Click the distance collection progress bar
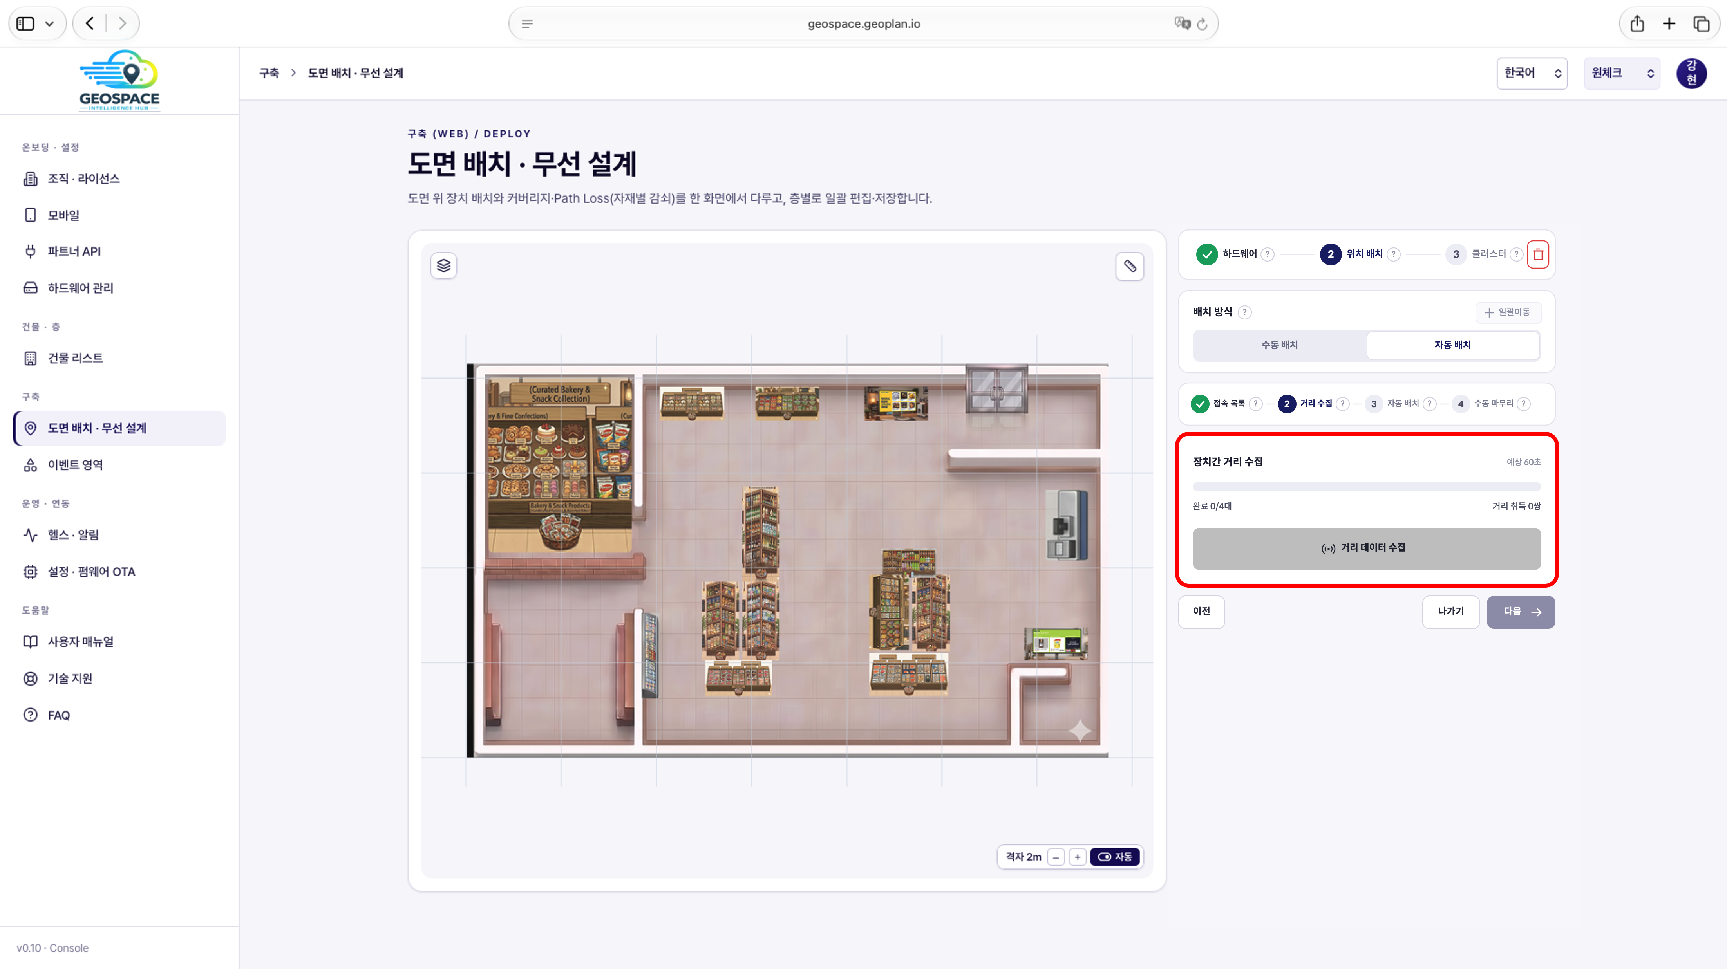 coord(1366,487)
